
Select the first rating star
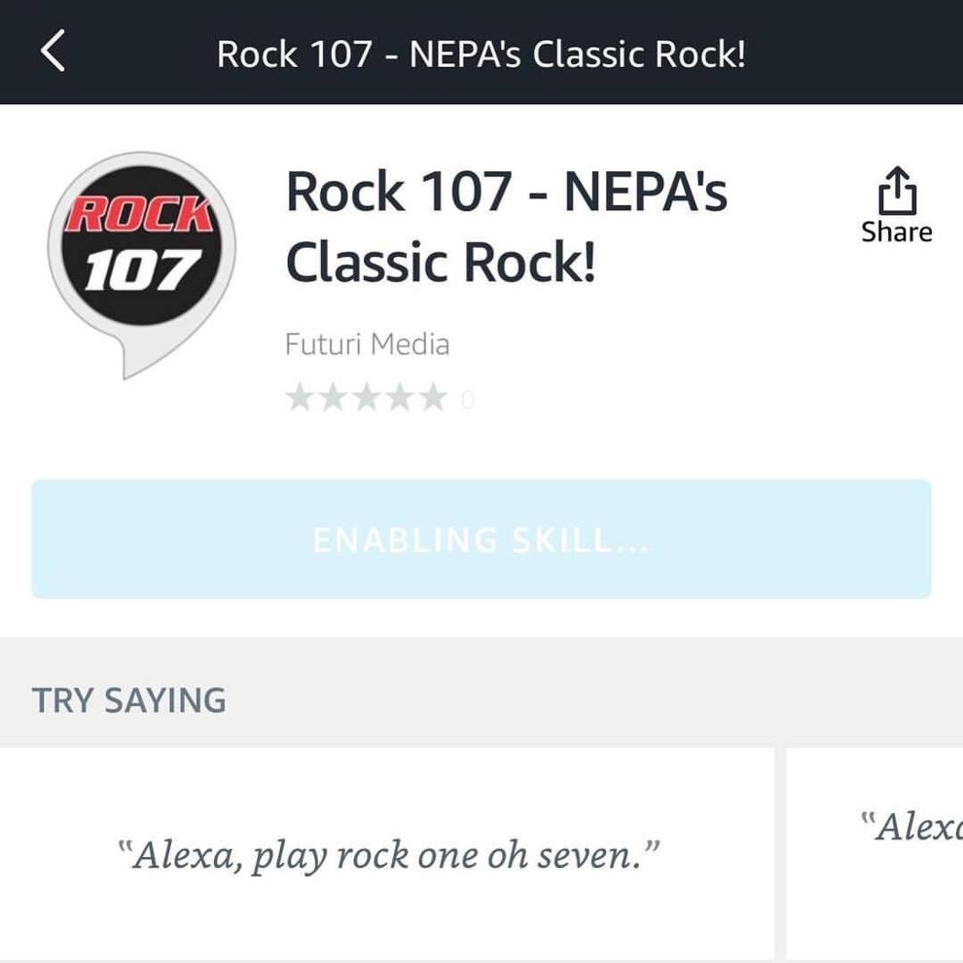300,398
